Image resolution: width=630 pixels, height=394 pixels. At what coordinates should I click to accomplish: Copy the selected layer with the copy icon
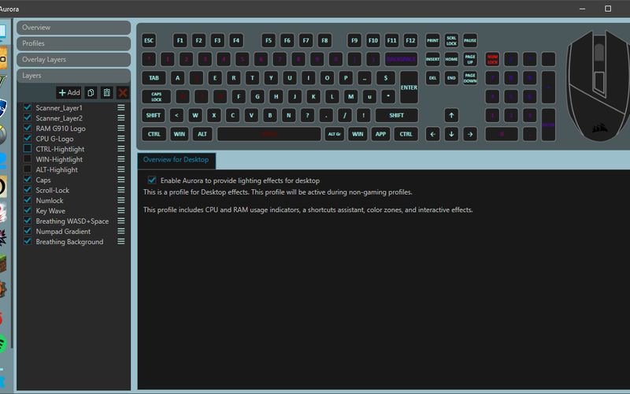(91, 93)
